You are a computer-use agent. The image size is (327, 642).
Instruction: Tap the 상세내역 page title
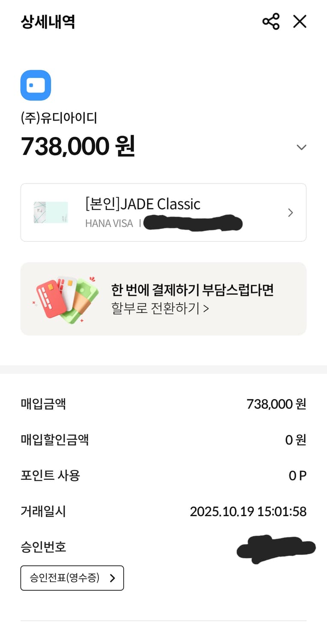click(48, 22)
